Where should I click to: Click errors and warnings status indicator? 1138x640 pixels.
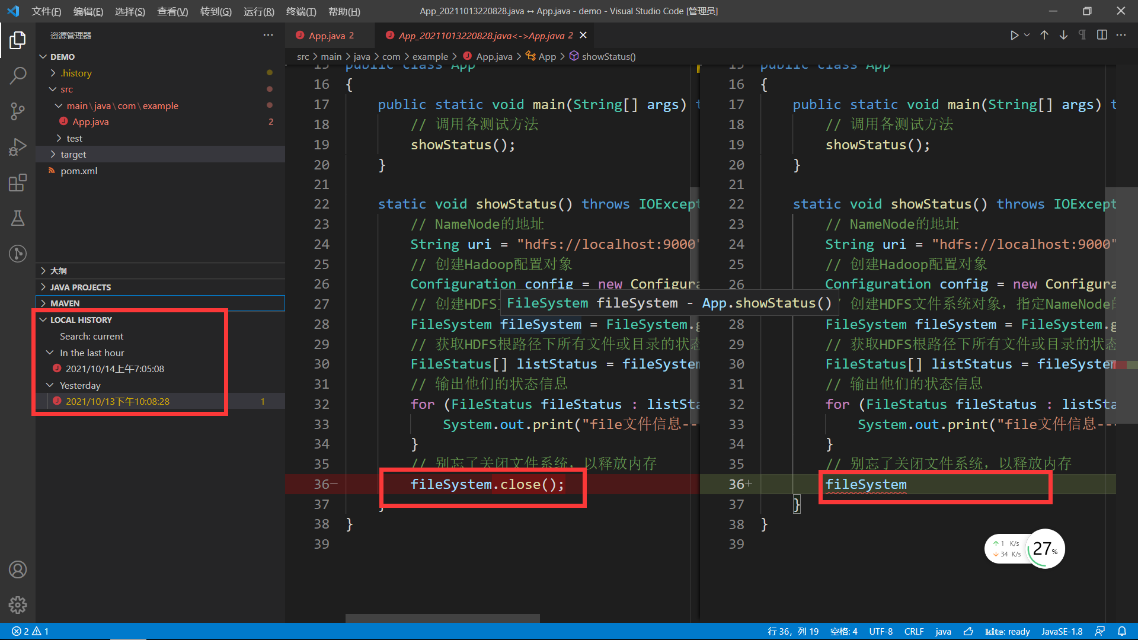click(30, 632)
